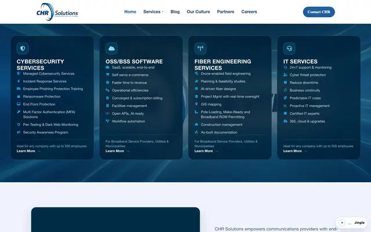Image resolution: width=371 pixels, height=232 pixels.
Task: Click icon beside Managed Cybersecurity Services
Action: coord(19,74)
